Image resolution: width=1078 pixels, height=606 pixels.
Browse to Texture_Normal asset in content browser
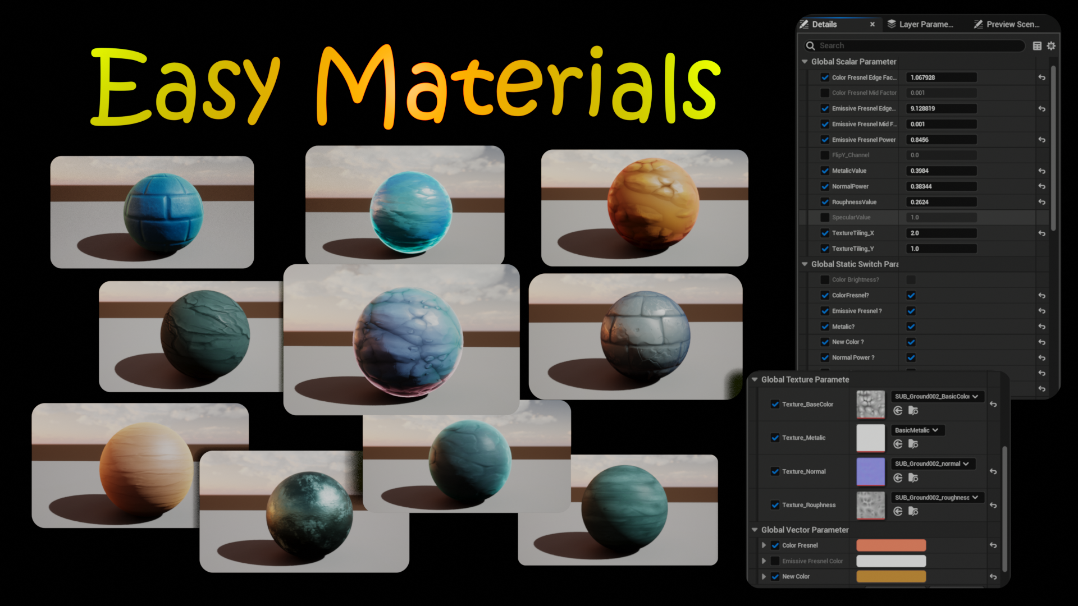[913, 478]
